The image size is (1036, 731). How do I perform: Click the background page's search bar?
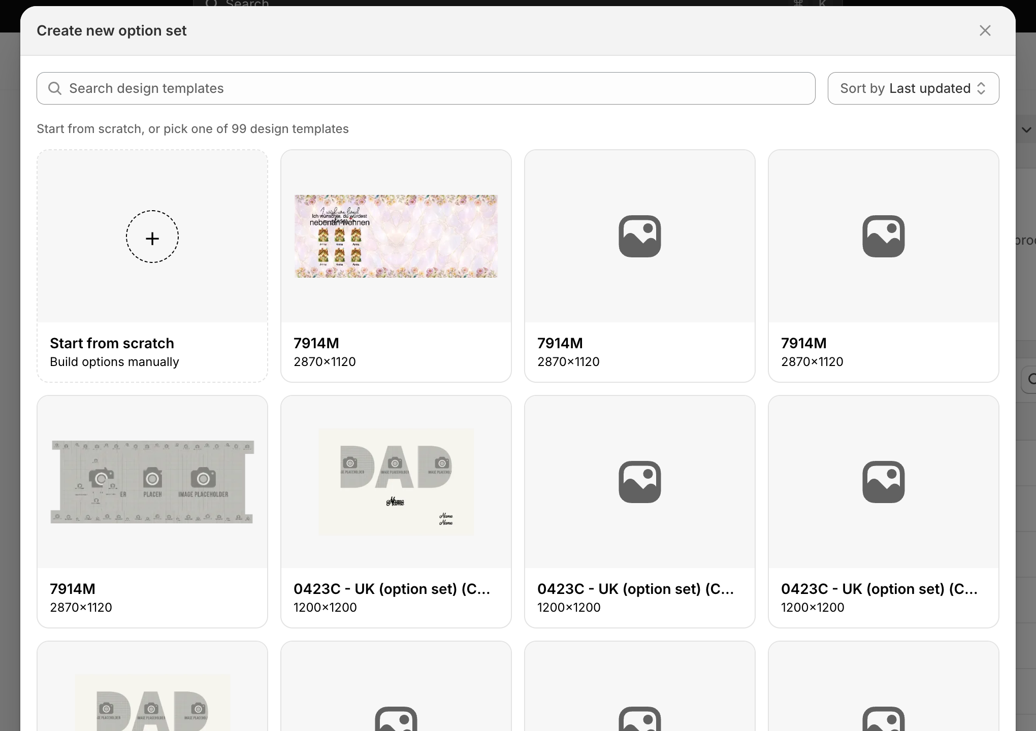coord(518,3)
